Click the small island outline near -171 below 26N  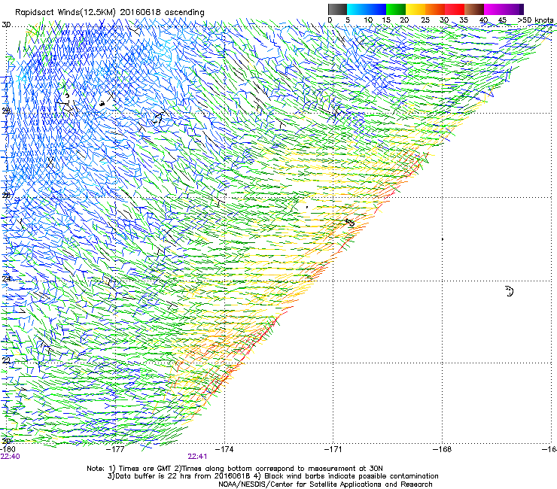pyautogui.click(x=350, y=223)
